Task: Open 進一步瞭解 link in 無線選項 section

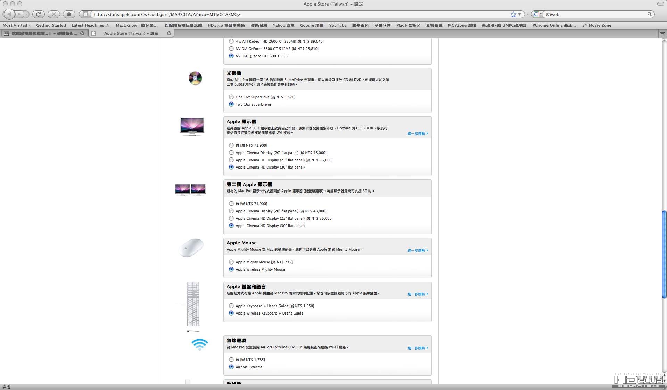Action: click(418, 348)
